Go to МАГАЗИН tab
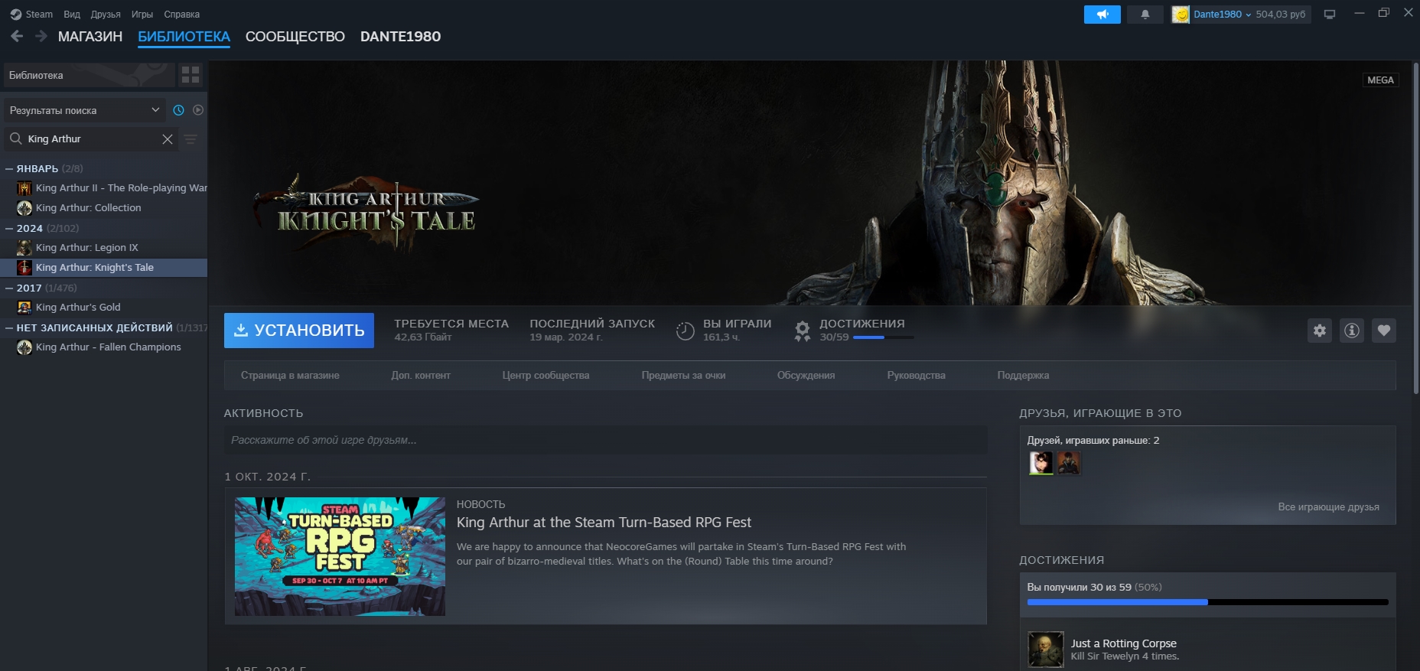The width and height of the screenshot is (1420, 671). pyautogui.click(x=90, y=37)
